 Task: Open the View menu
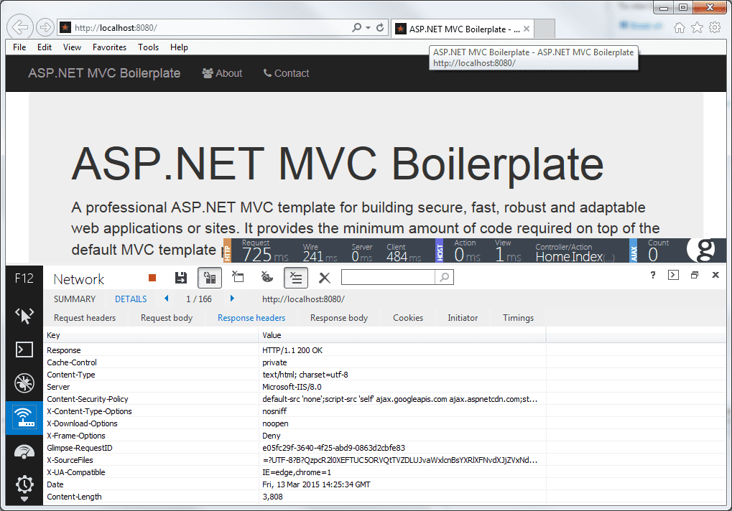point(72,47)
